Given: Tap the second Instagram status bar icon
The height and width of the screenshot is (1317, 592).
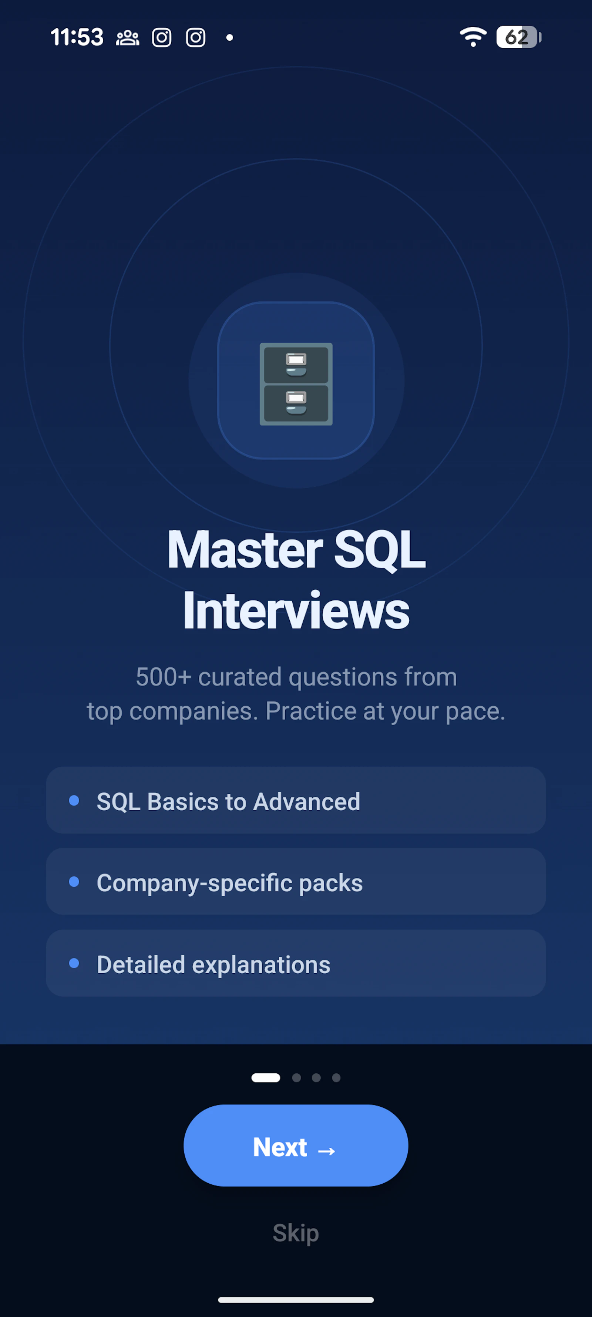Looking at the screenshot, I should 196,37.
